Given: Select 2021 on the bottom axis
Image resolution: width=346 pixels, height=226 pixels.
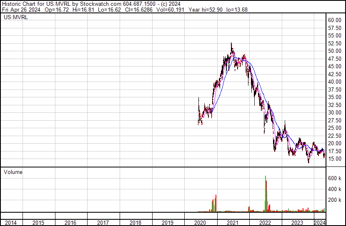Looking at the screenshot, I should pyautogui.click(x=233, y=223).
